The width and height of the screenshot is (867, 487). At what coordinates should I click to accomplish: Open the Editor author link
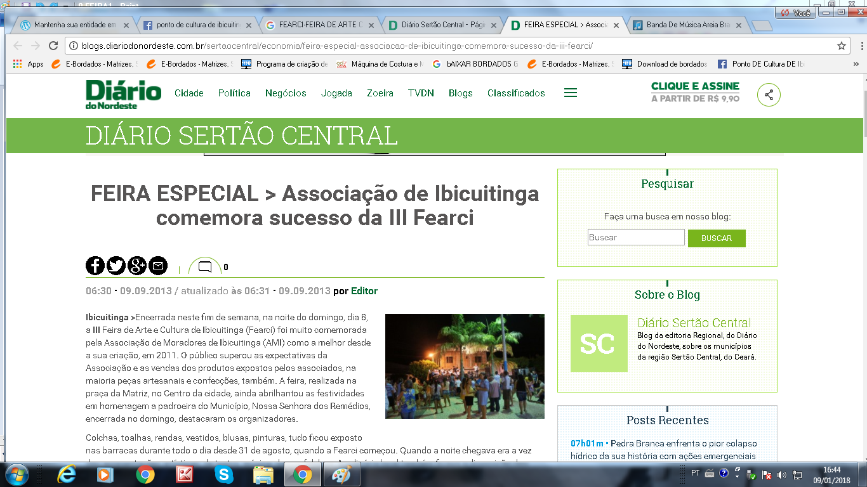tap(364, 291)
